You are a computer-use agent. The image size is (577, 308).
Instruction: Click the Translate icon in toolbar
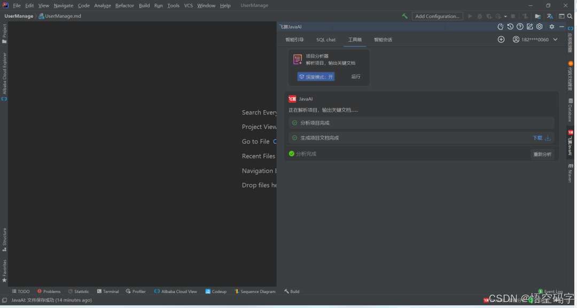pos(550,16)
